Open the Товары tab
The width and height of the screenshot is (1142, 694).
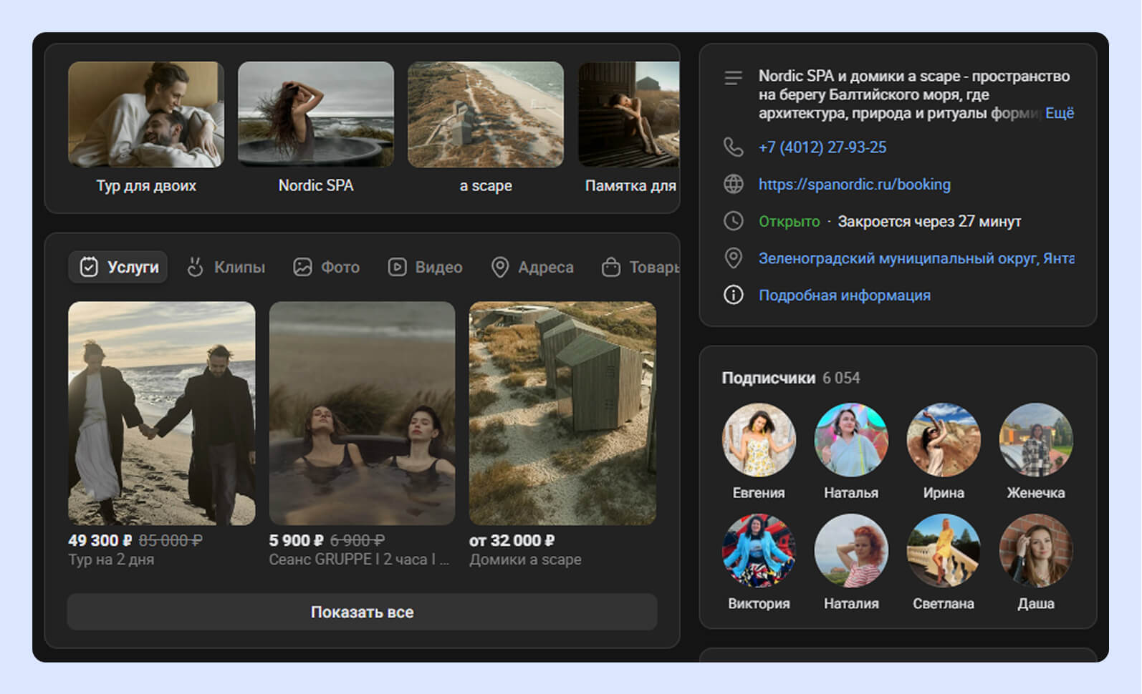pos(640,267)
